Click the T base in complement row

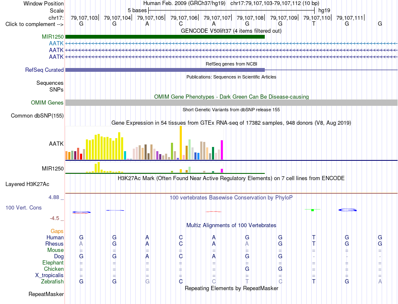click(314, 24)
